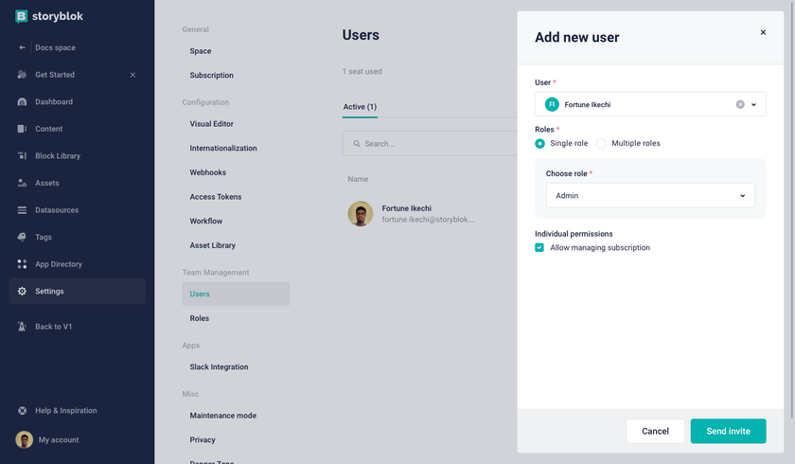This screenshot has height=464, width=795.
Task: Go to Content in the sidebar
Action: [x=48, y=130]
